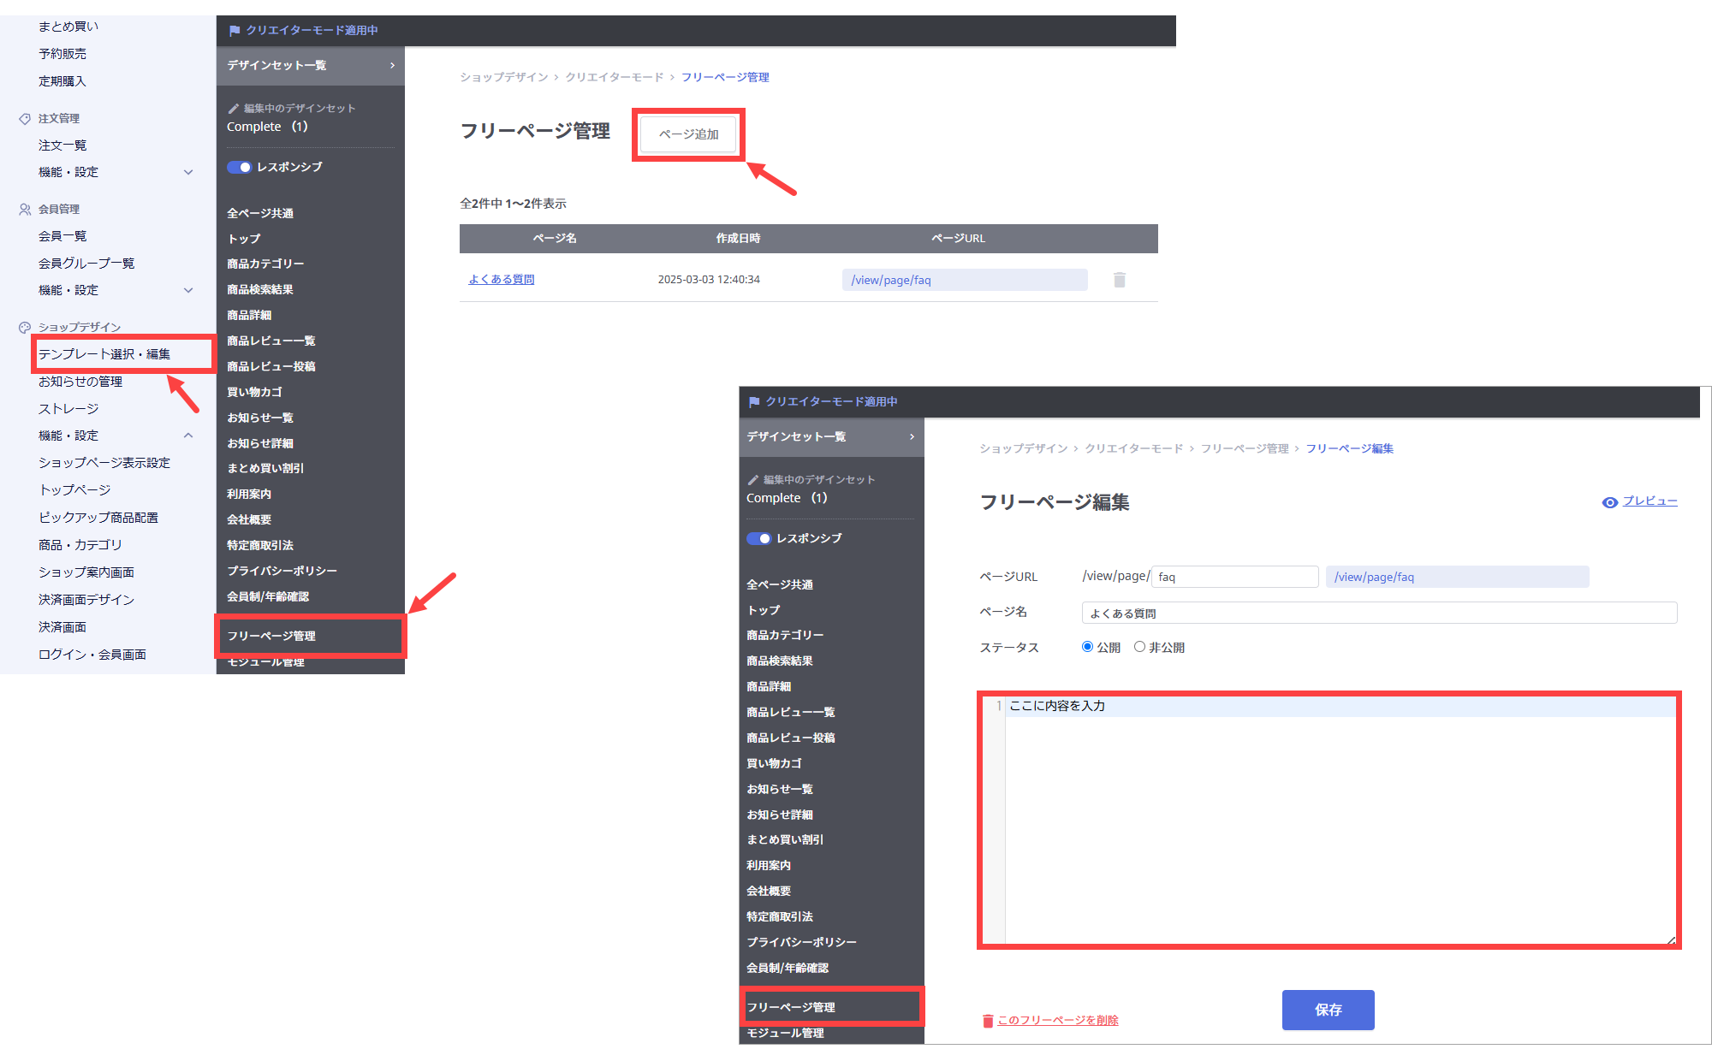Open テンプレート選択・編集 in sidebar
The height and width of the screenshot is (1061, 1712).
pos(104,354)
